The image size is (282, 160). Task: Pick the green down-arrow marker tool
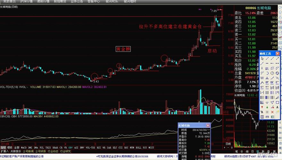point(267,107)
